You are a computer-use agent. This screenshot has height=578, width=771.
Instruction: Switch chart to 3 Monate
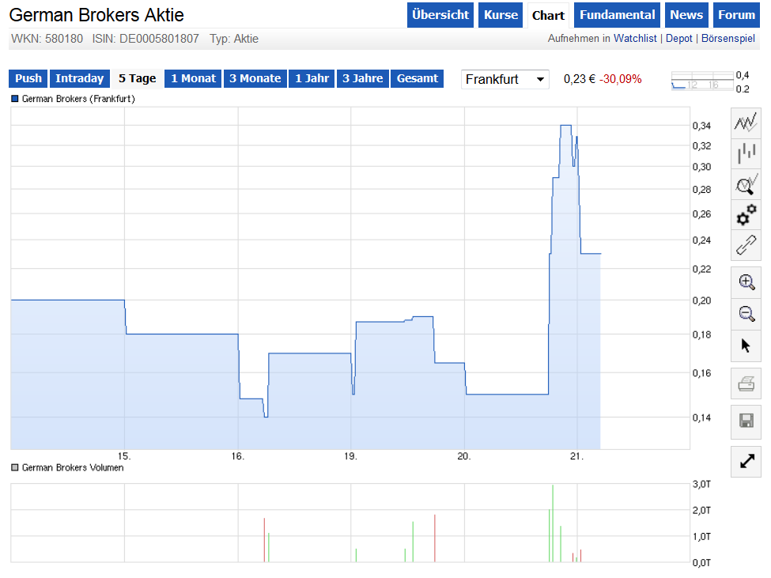(x=255, y=78)
